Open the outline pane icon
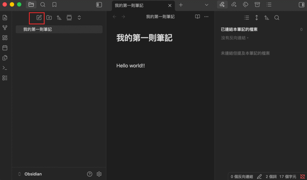This screenshot has width=307, height=180. coord(269,5)
